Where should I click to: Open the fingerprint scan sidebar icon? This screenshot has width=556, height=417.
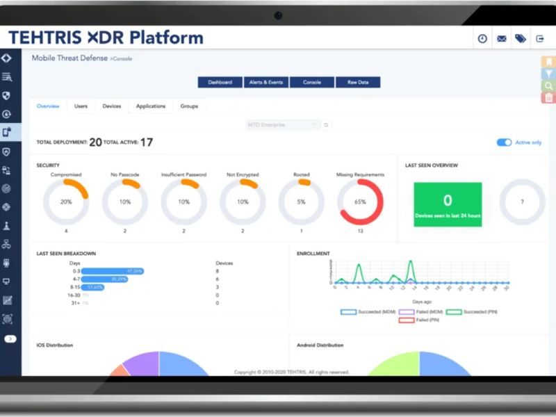click(x=7, y=319)
